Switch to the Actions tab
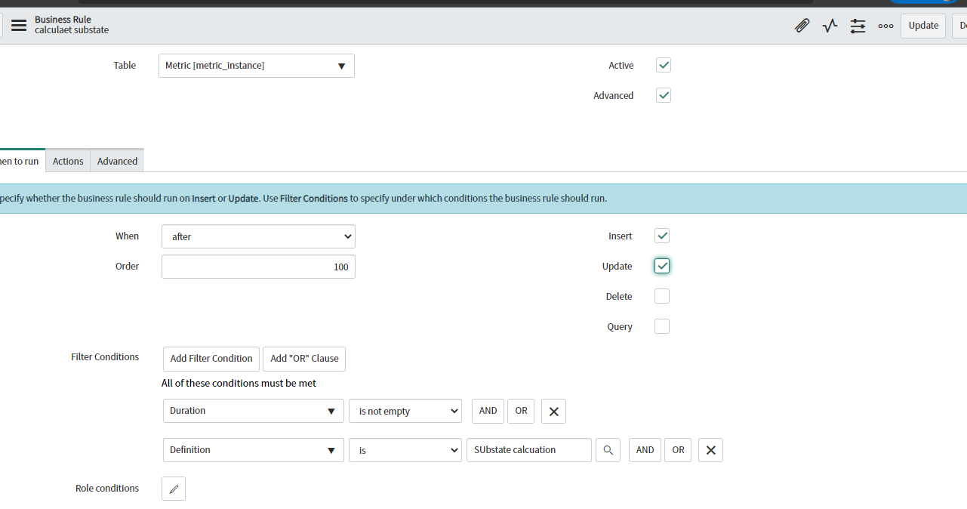Viewport: 967px width, 509px height. tap(67, 160)
